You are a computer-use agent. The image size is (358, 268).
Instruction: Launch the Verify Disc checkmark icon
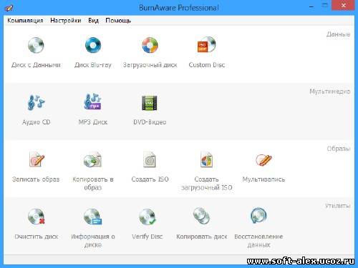click(x=147, y=217)
